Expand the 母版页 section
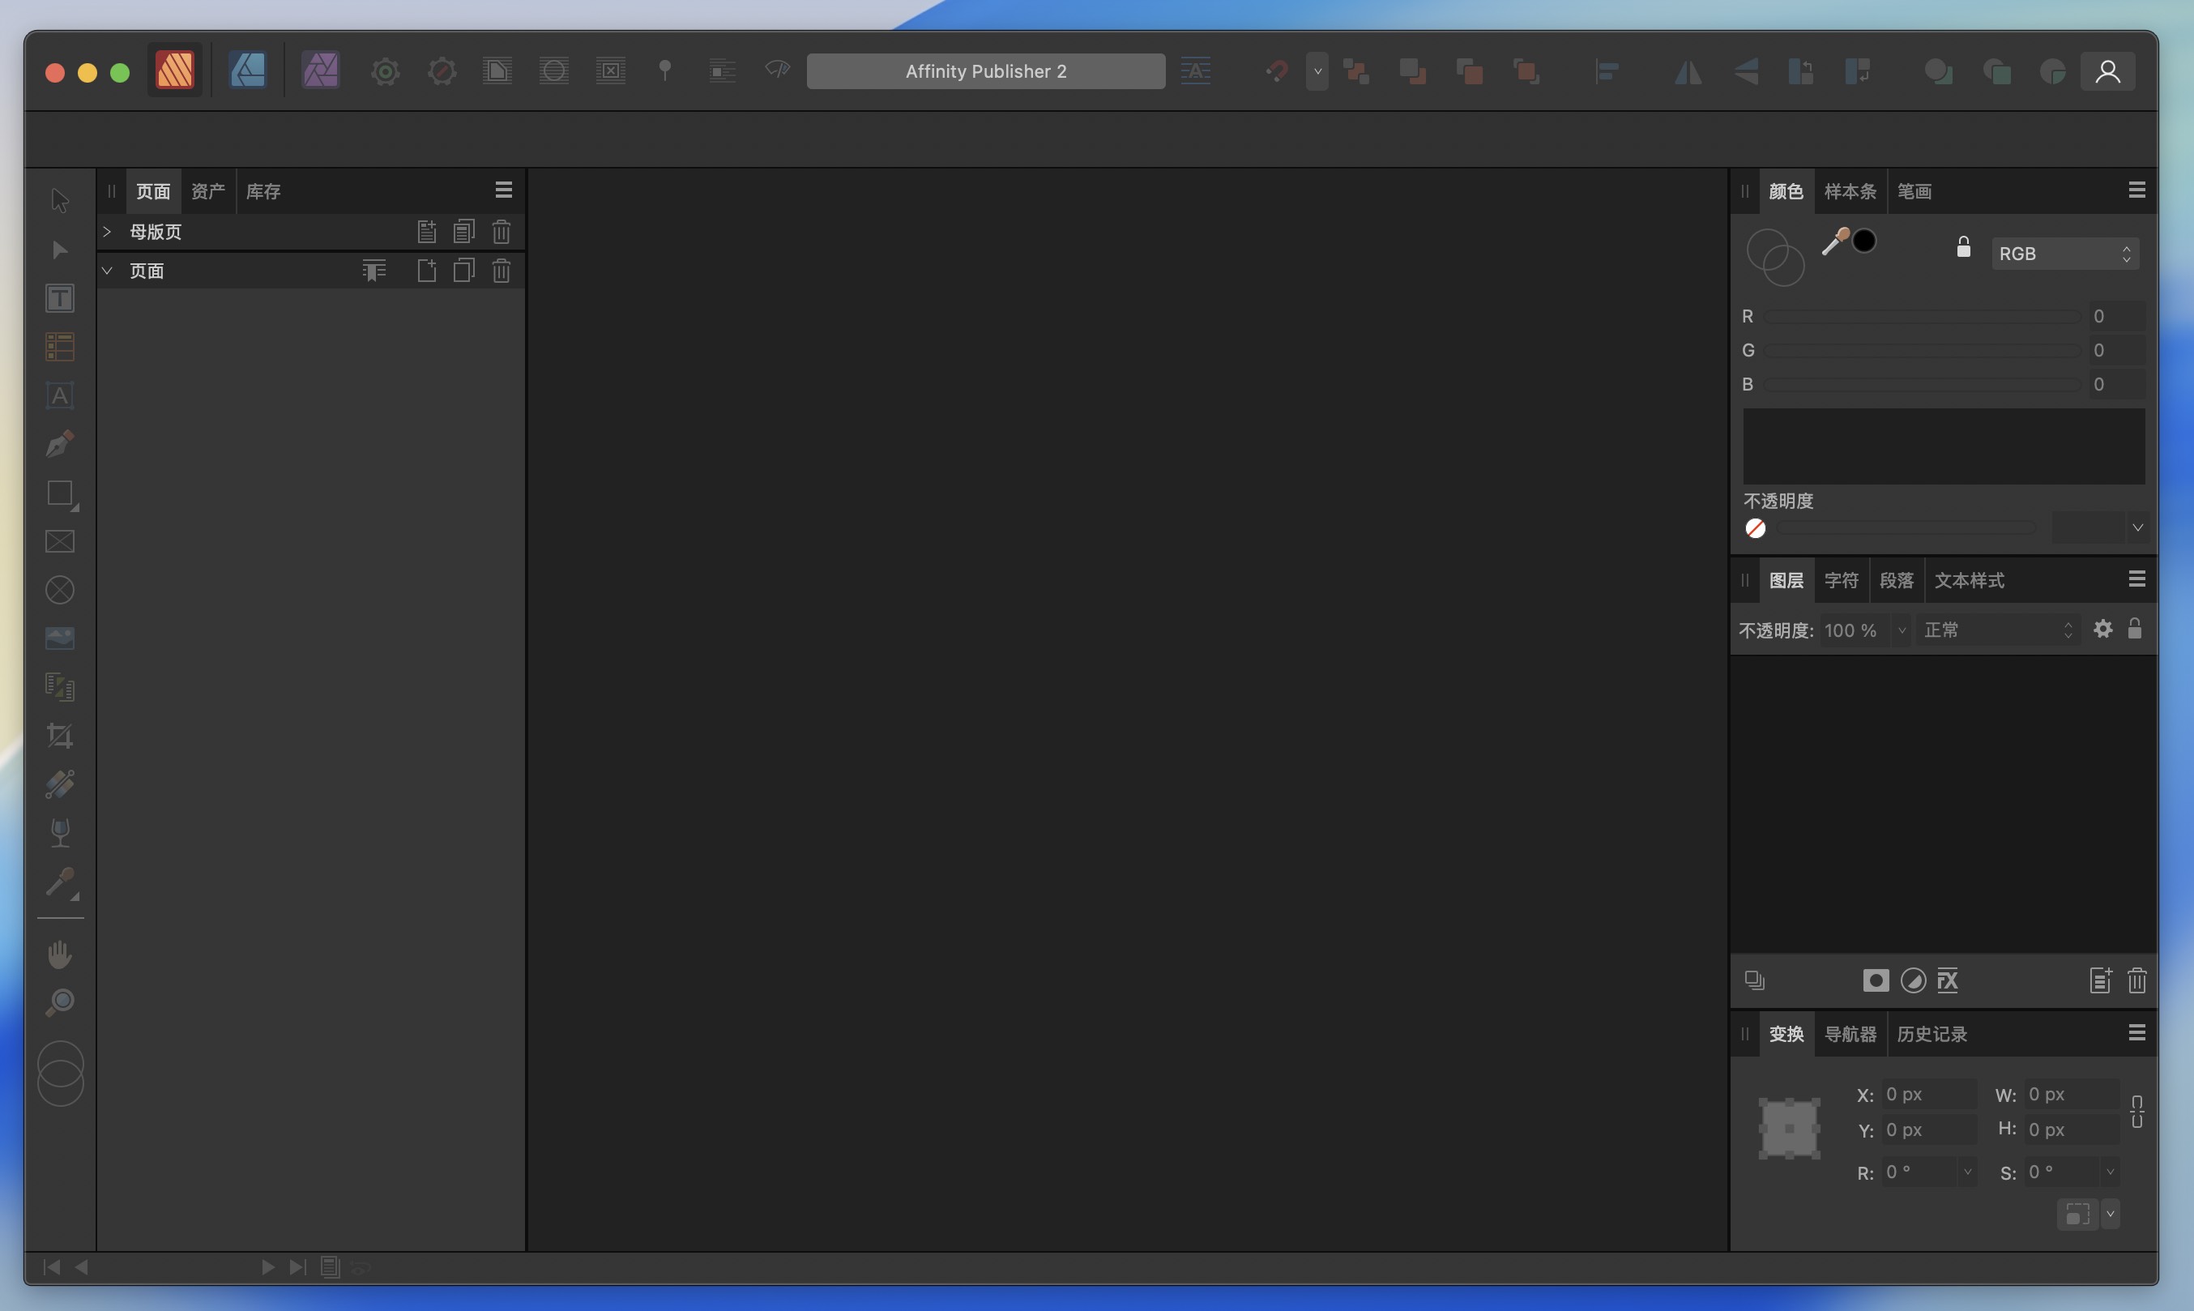2194x1311 pixels. pyautogui.click(x=107, y=232)
